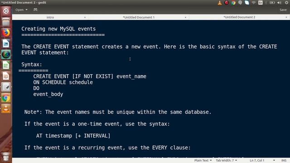Open the battery status indicator
The image size is (290, 163).
coord(272,3)
